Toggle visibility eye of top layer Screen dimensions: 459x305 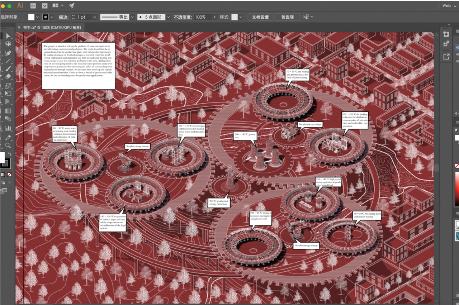pos(457,48)
